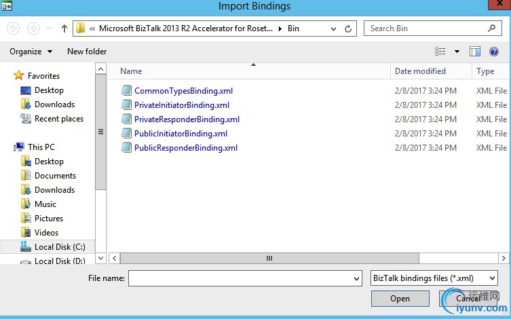Expand the hidden parent folders chevron
Viewport: 511px width, 319px height.
tap(92, 29)
